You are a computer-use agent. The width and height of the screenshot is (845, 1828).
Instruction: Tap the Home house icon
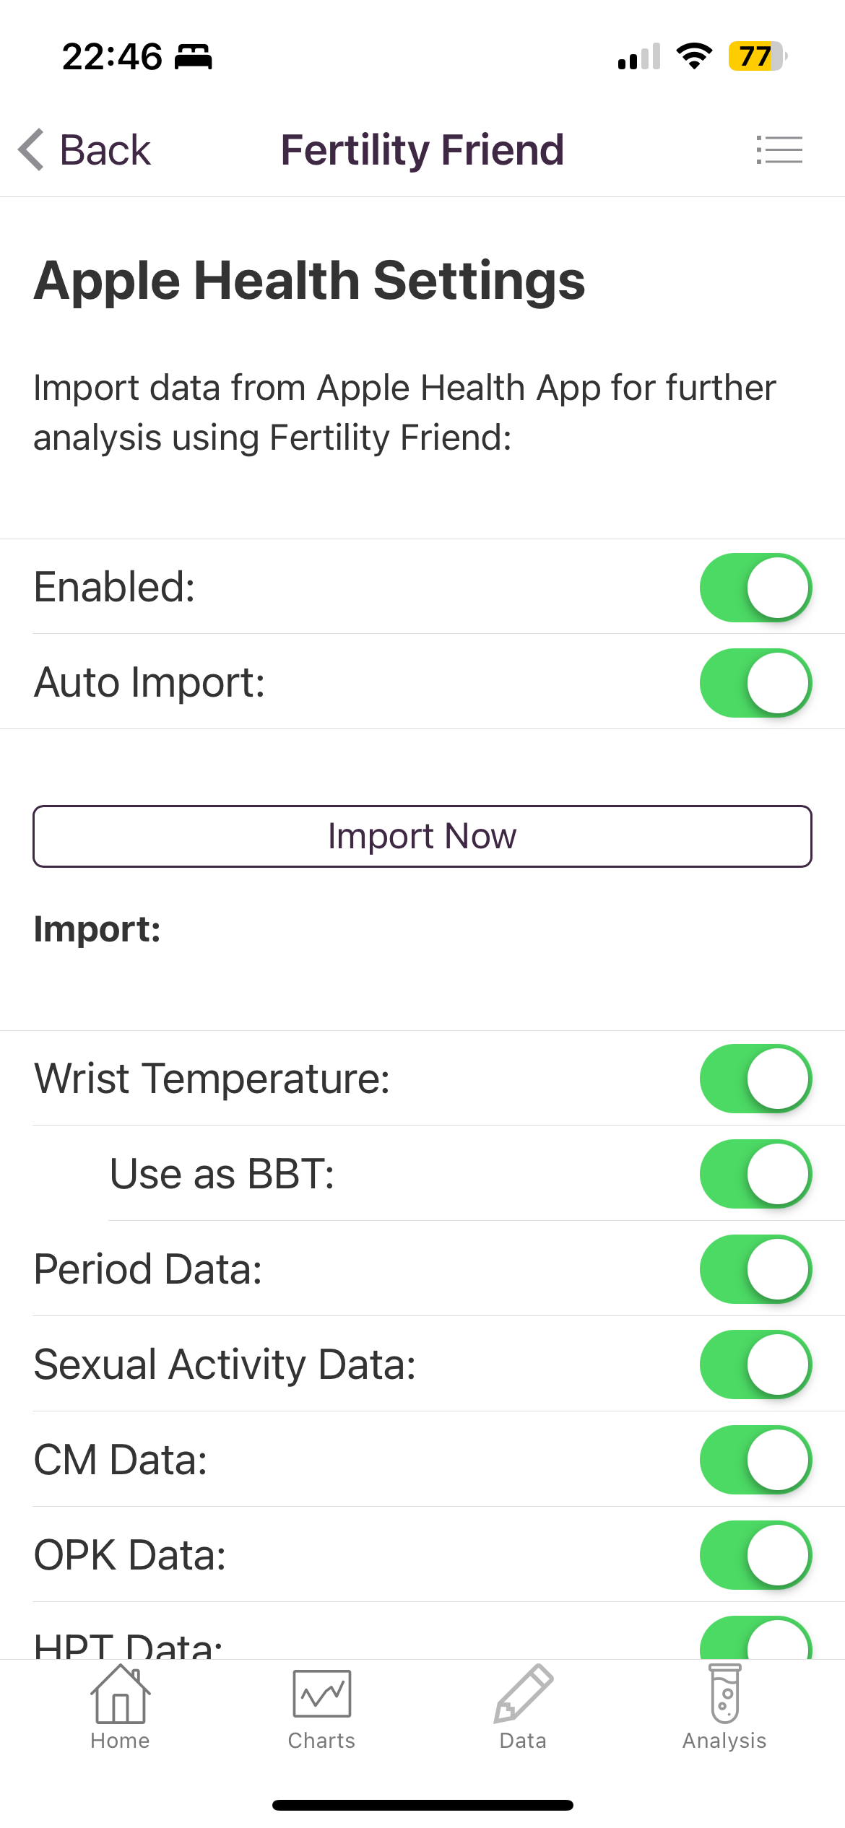pos(120,1694)
